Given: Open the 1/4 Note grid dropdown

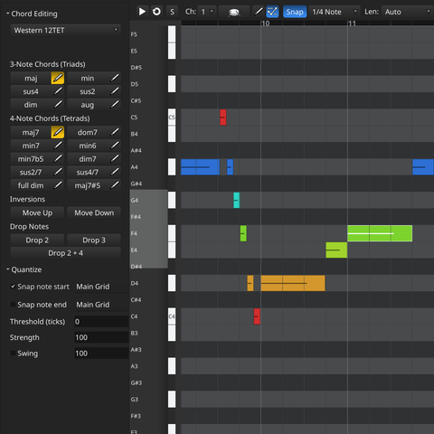Looking at the screenshot, I should pos(335,12).
